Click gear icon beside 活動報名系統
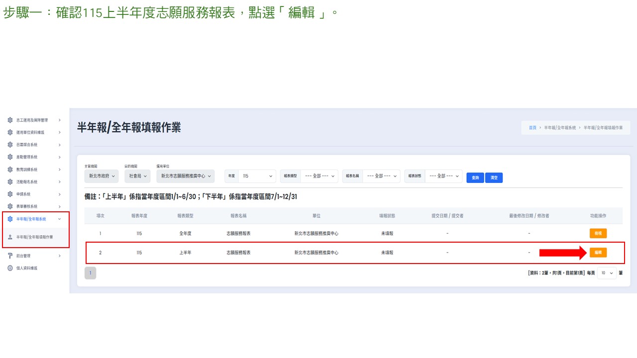Screen dimensions: 637x358 point(10,182)
